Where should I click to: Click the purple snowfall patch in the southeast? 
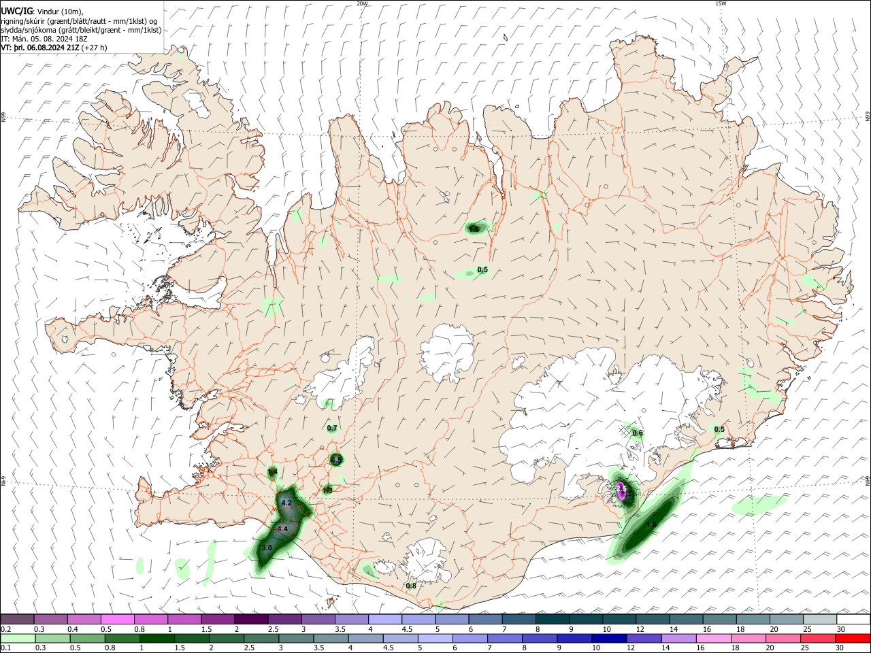[x=621, y=490]
